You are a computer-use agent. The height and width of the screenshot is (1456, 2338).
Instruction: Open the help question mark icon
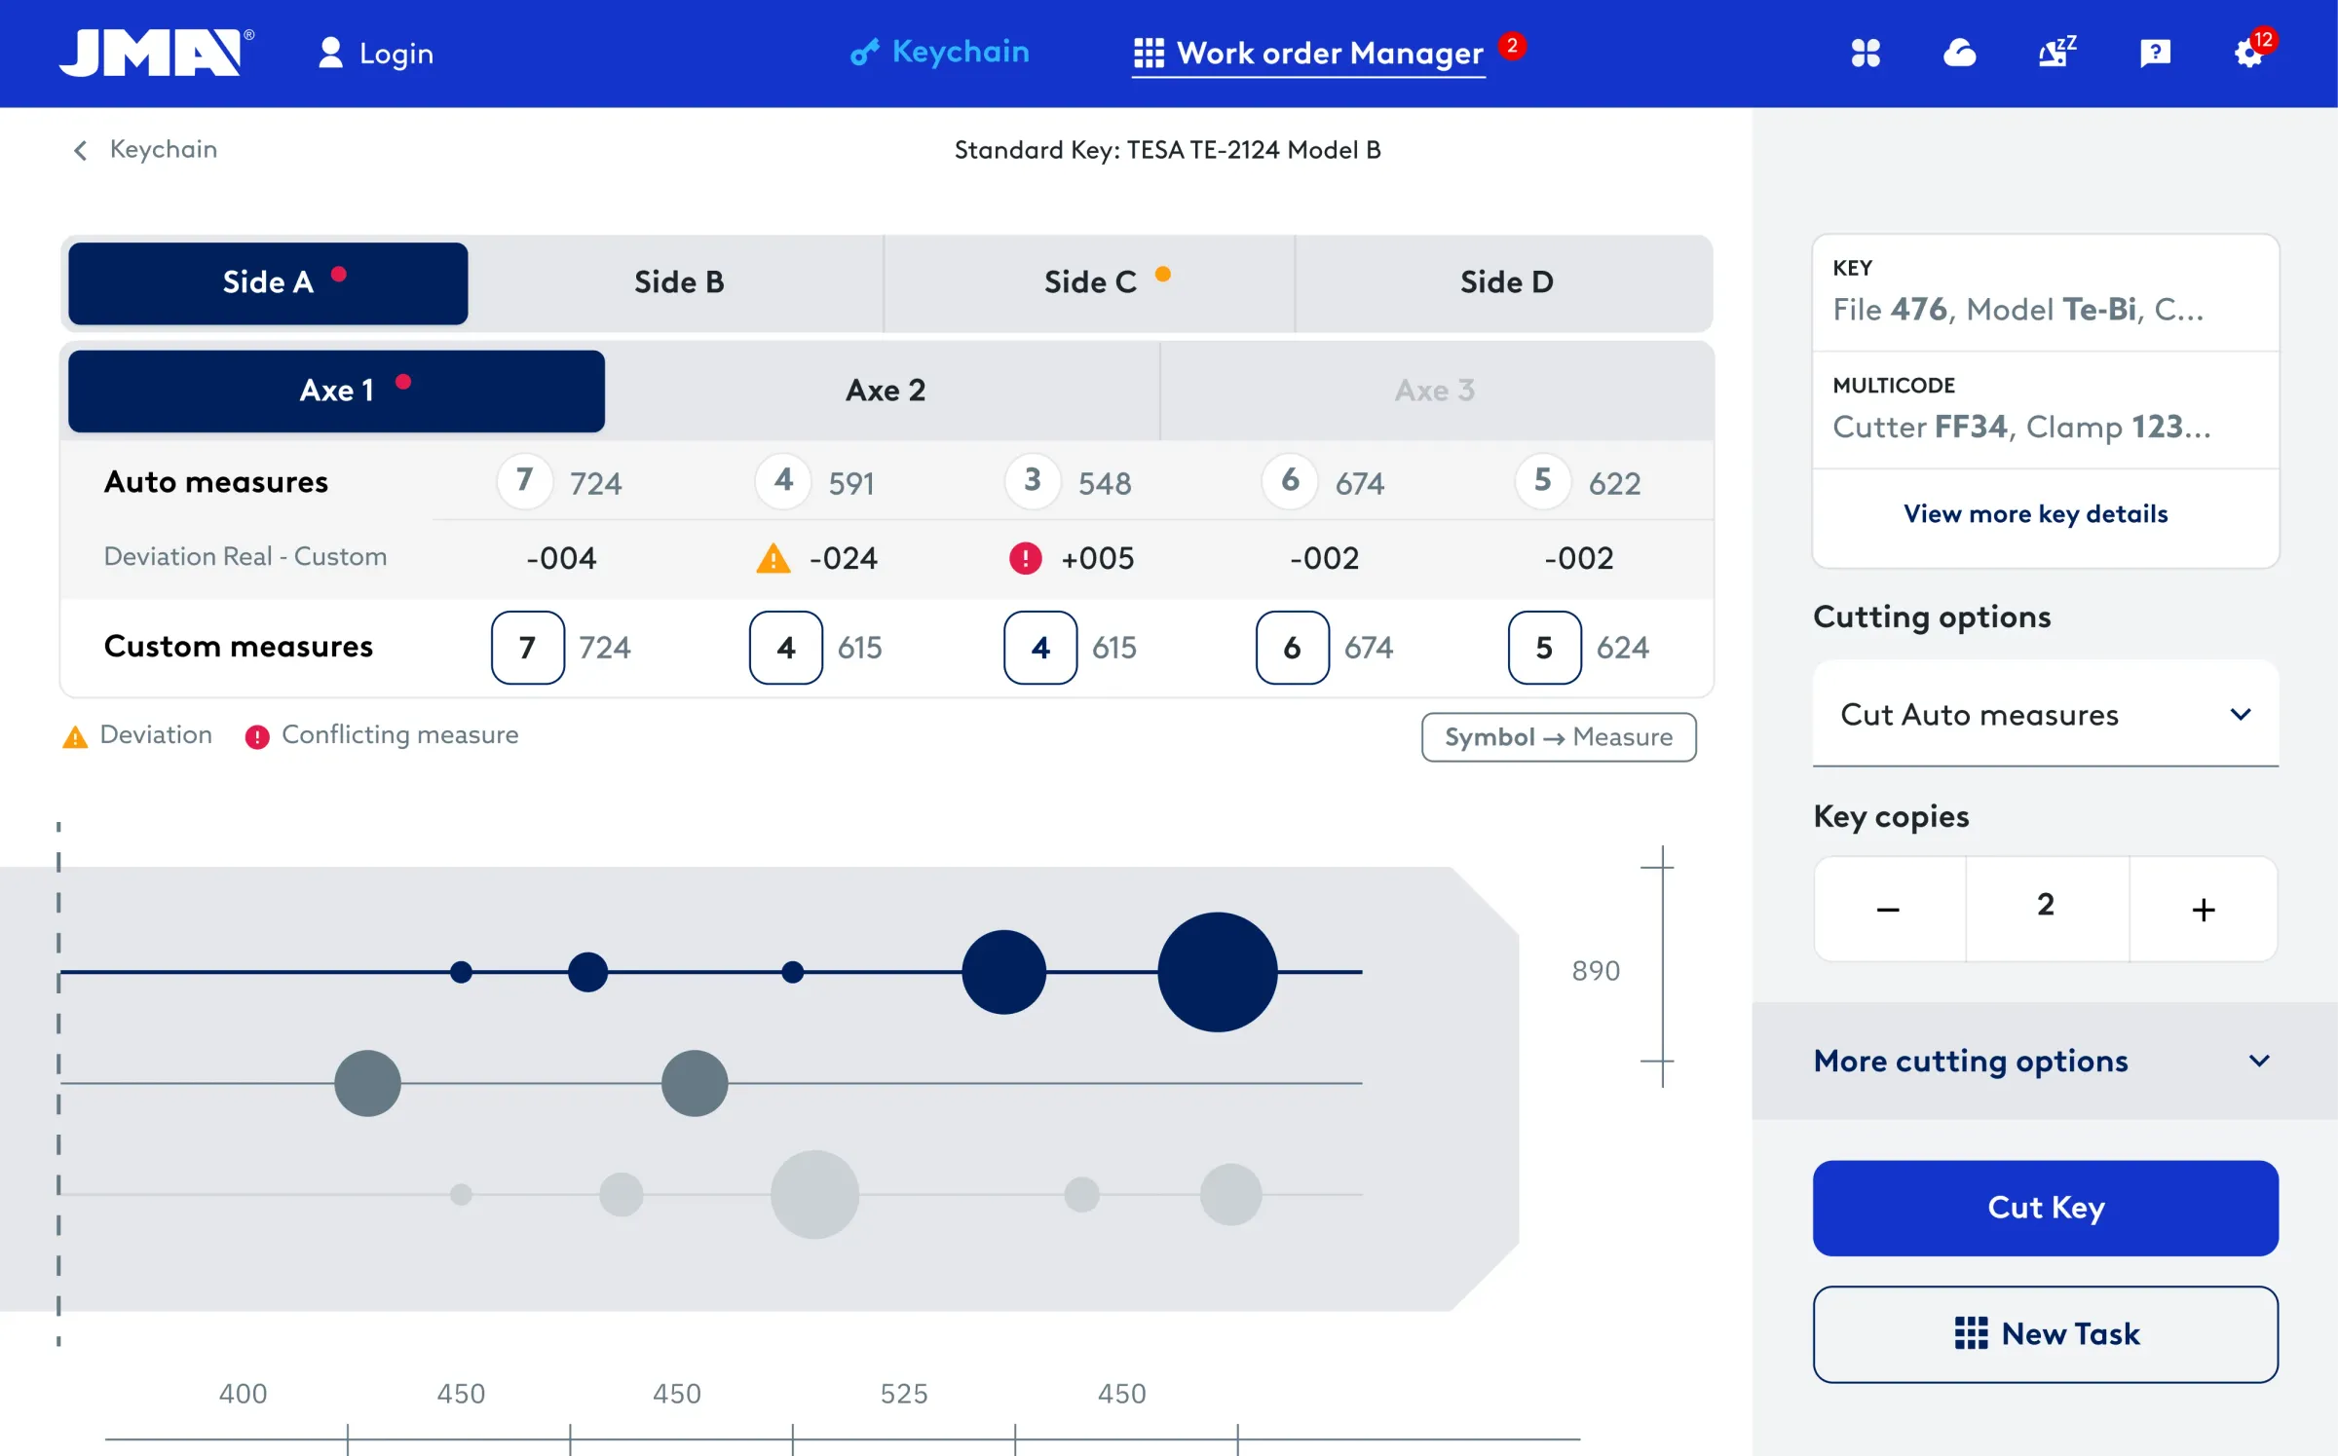coord(2155,53)
